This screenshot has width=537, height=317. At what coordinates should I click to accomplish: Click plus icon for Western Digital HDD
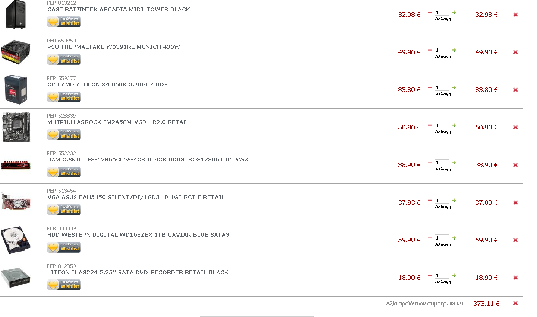454,238
